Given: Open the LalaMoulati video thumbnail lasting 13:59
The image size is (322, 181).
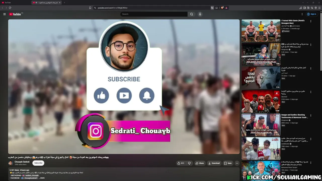Looking at the screenshot, I should coord(261,149).
